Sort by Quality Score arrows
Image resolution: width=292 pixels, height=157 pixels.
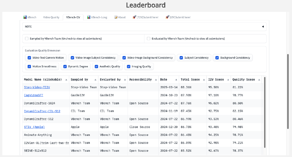pyautogui.click(x=259, y=80)
